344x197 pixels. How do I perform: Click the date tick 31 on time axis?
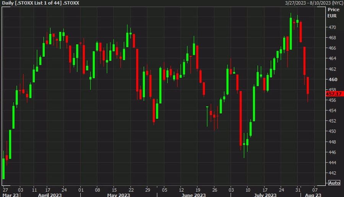[x=298, y=190]
